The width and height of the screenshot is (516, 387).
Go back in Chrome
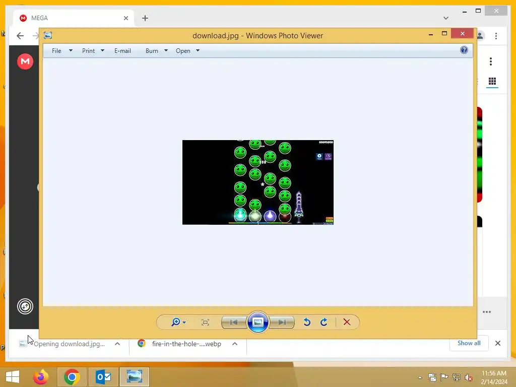20,36
